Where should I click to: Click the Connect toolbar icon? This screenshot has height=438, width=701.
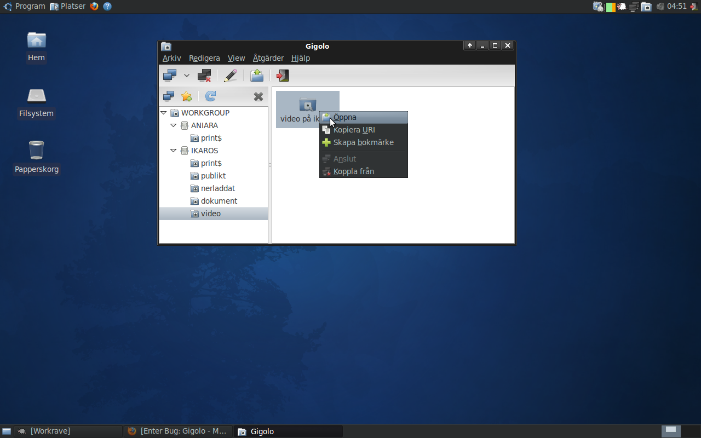pyautogui.click(x=170, y=76)
